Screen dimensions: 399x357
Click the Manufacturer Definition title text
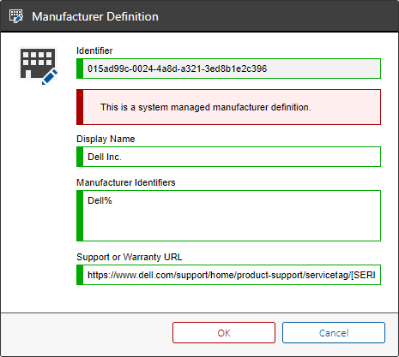click(x=95, y=16)
